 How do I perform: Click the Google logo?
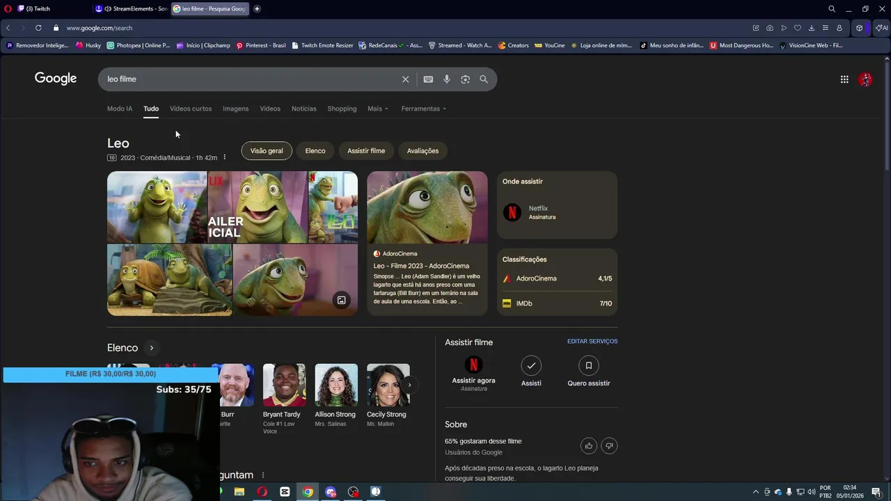[x=56, y=79]
